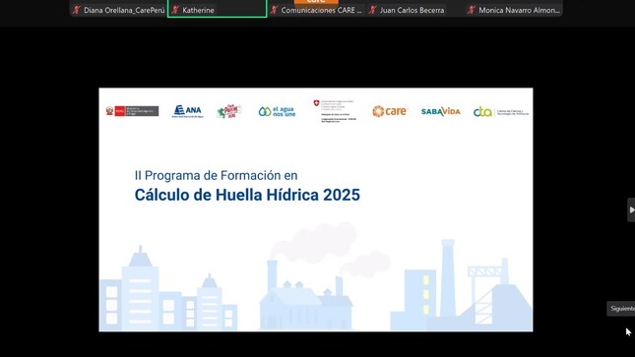Select Comunicaciones CARE participant tile
This screenshot has width=635, height=357.
316,9
